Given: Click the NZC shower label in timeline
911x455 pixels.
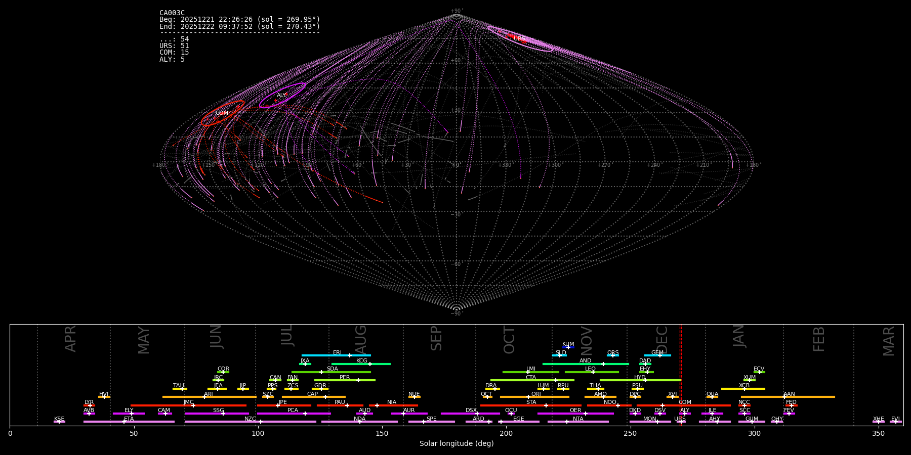Looking at the screenshot, I should pyautogui.click(x=251, y=419).
